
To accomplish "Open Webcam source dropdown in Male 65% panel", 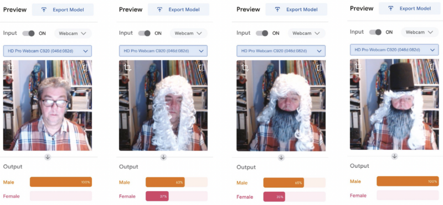I will pyautogui.click(x=306, y=33).
